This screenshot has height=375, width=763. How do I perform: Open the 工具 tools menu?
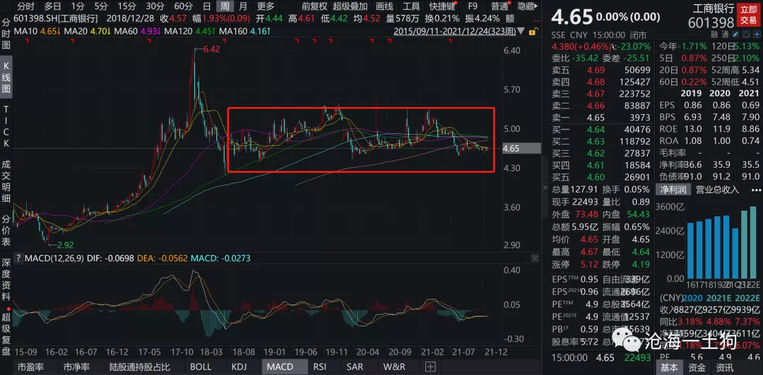pos(411,6)
